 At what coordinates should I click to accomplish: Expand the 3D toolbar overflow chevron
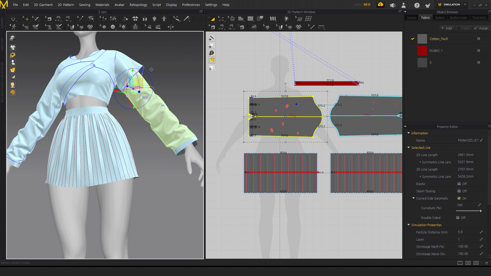[x=202, y=19]
